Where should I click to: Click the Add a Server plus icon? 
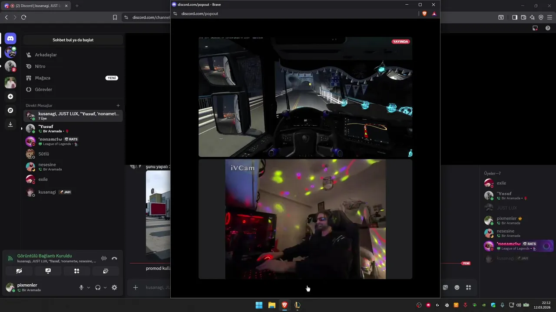tap(10, 96)
